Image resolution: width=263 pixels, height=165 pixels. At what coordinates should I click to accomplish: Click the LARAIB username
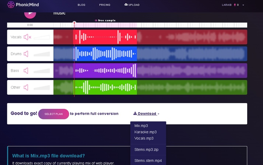[227, 5]
